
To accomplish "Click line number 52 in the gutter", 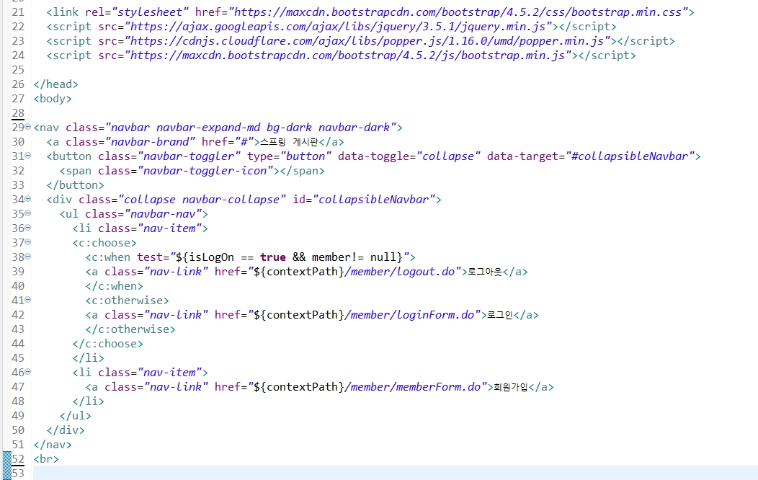I will [18, 458].
